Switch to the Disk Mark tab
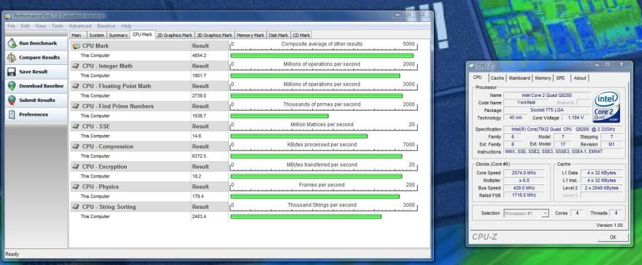The width and height of the screenshot is (642, 265). pyautogui.click(x=278, y=35)
